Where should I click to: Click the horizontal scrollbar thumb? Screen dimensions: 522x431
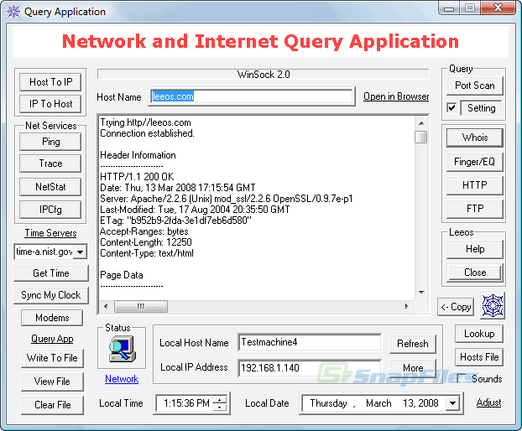141,306
